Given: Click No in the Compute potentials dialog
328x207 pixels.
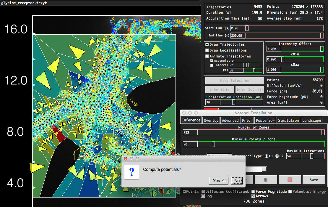Looking at the screenshot, I should click(x=237, y=181).
